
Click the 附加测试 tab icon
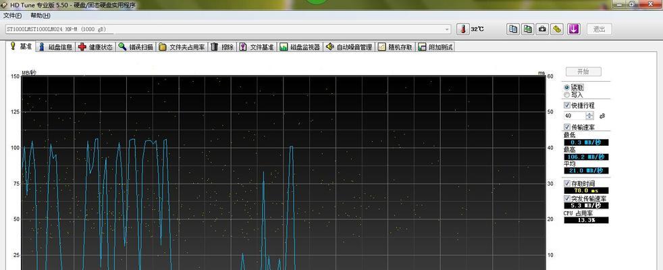click(x=421, y=47)
